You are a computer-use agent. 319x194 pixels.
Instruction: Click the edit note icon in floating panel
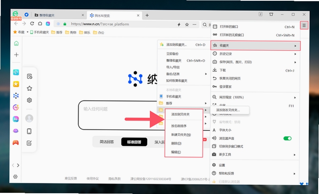[29, 143]
